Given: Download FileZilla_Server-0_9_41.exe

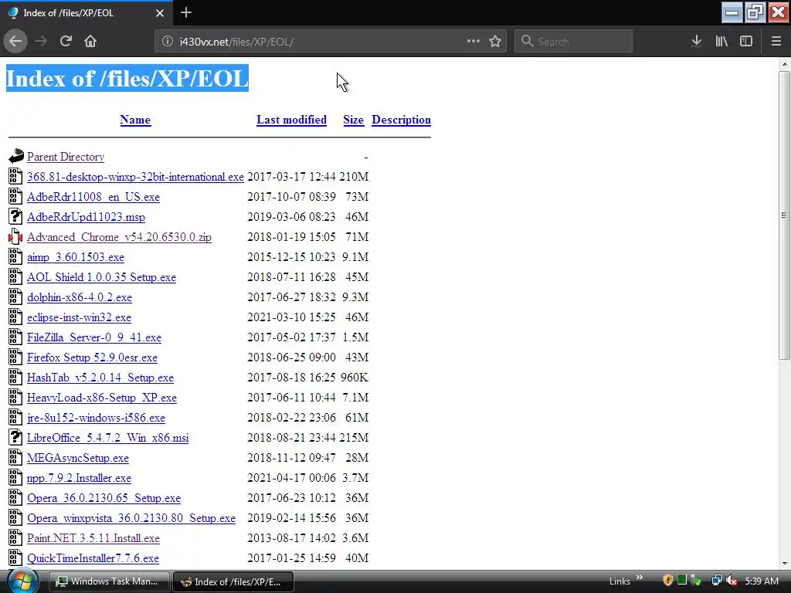Looking at the screenshot, I should click(94, 338).
